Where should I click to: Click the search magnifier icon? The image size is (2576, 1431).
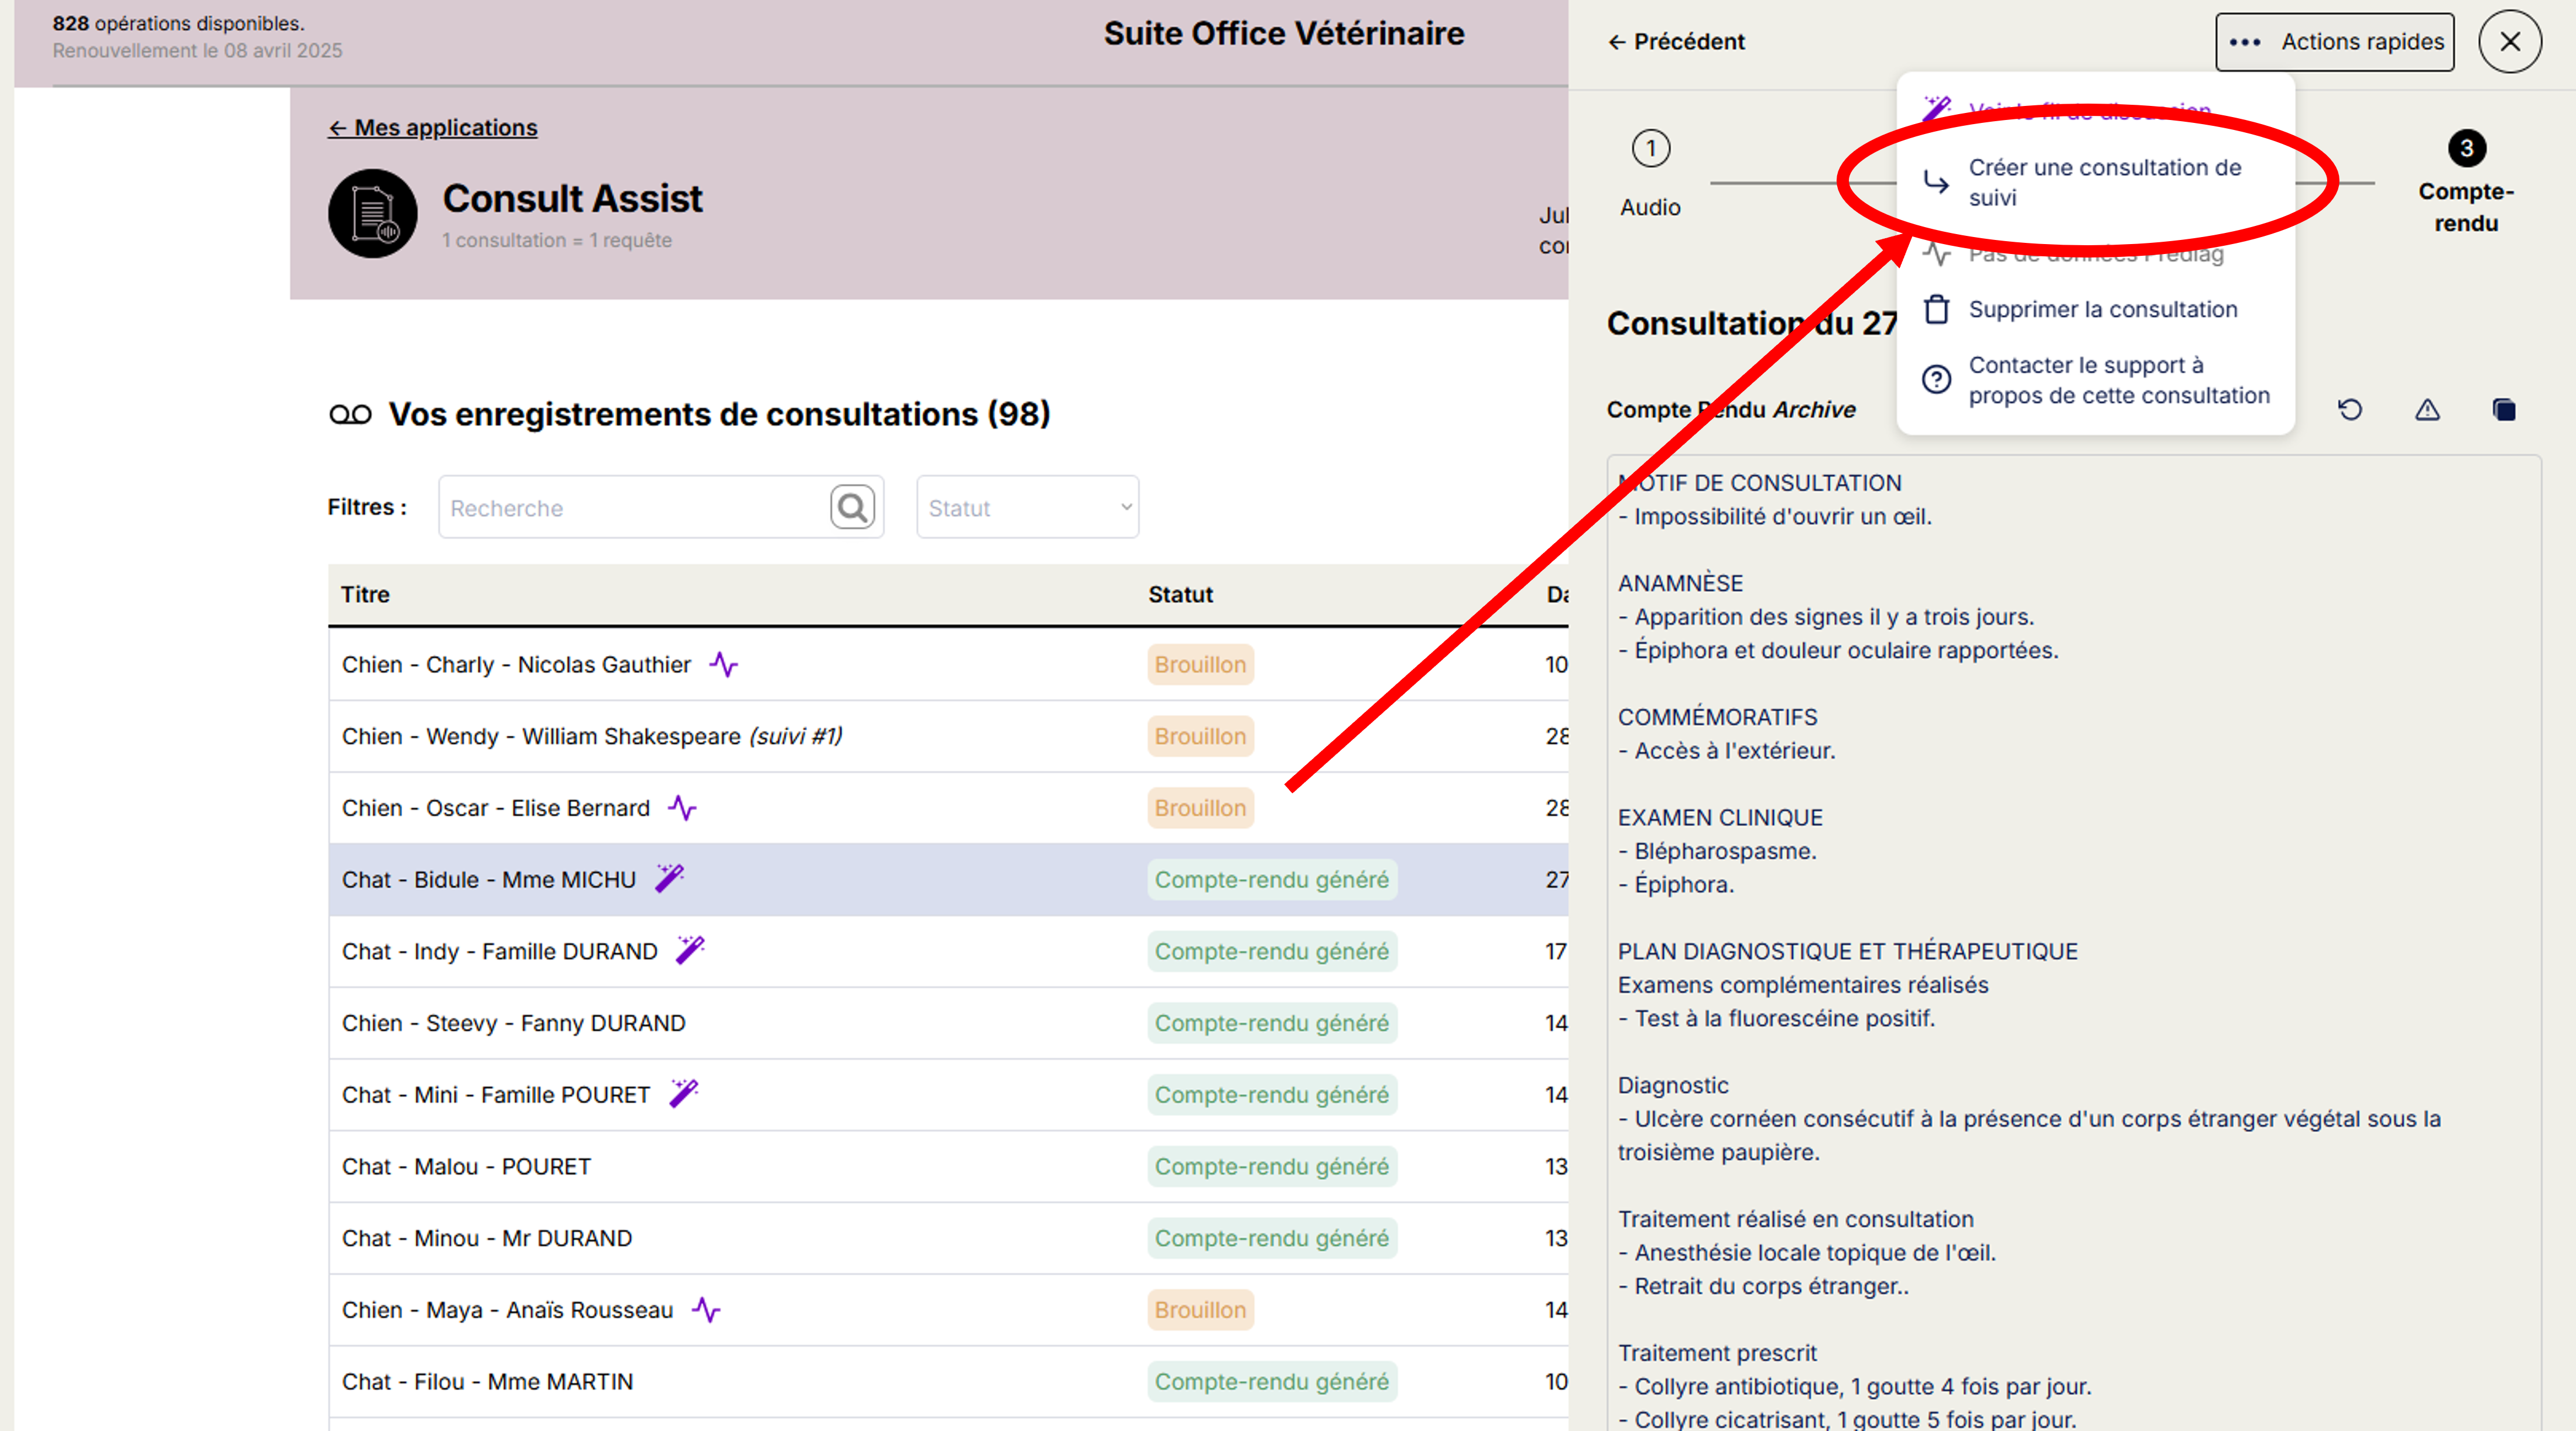[852, 508]
